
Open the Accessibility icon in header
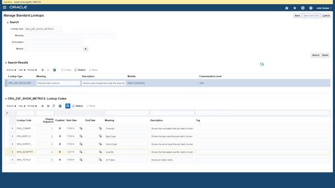click(303, 8)
